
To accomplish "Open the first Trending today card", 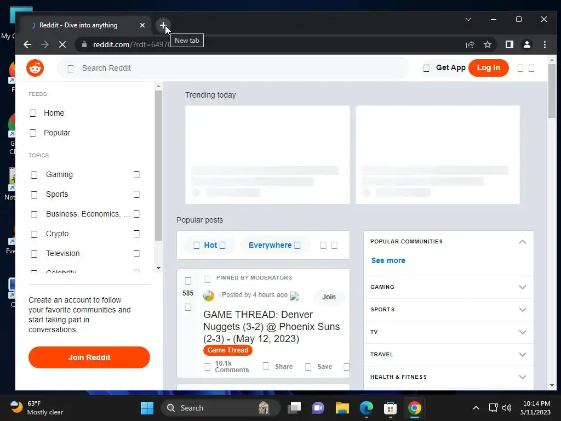I will click(267, 155).
